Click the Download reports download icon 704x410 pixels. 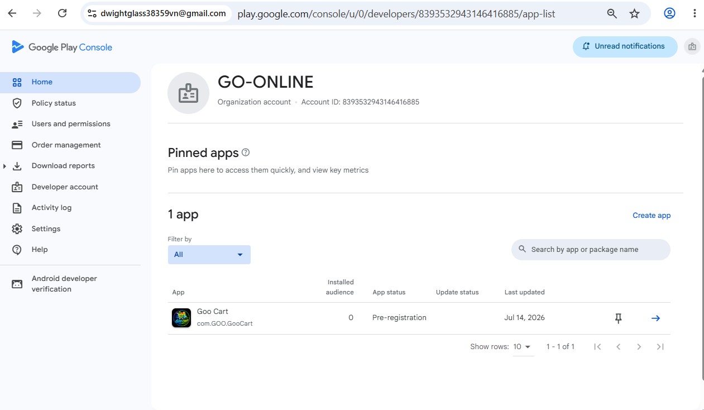(x=17, y=166)
